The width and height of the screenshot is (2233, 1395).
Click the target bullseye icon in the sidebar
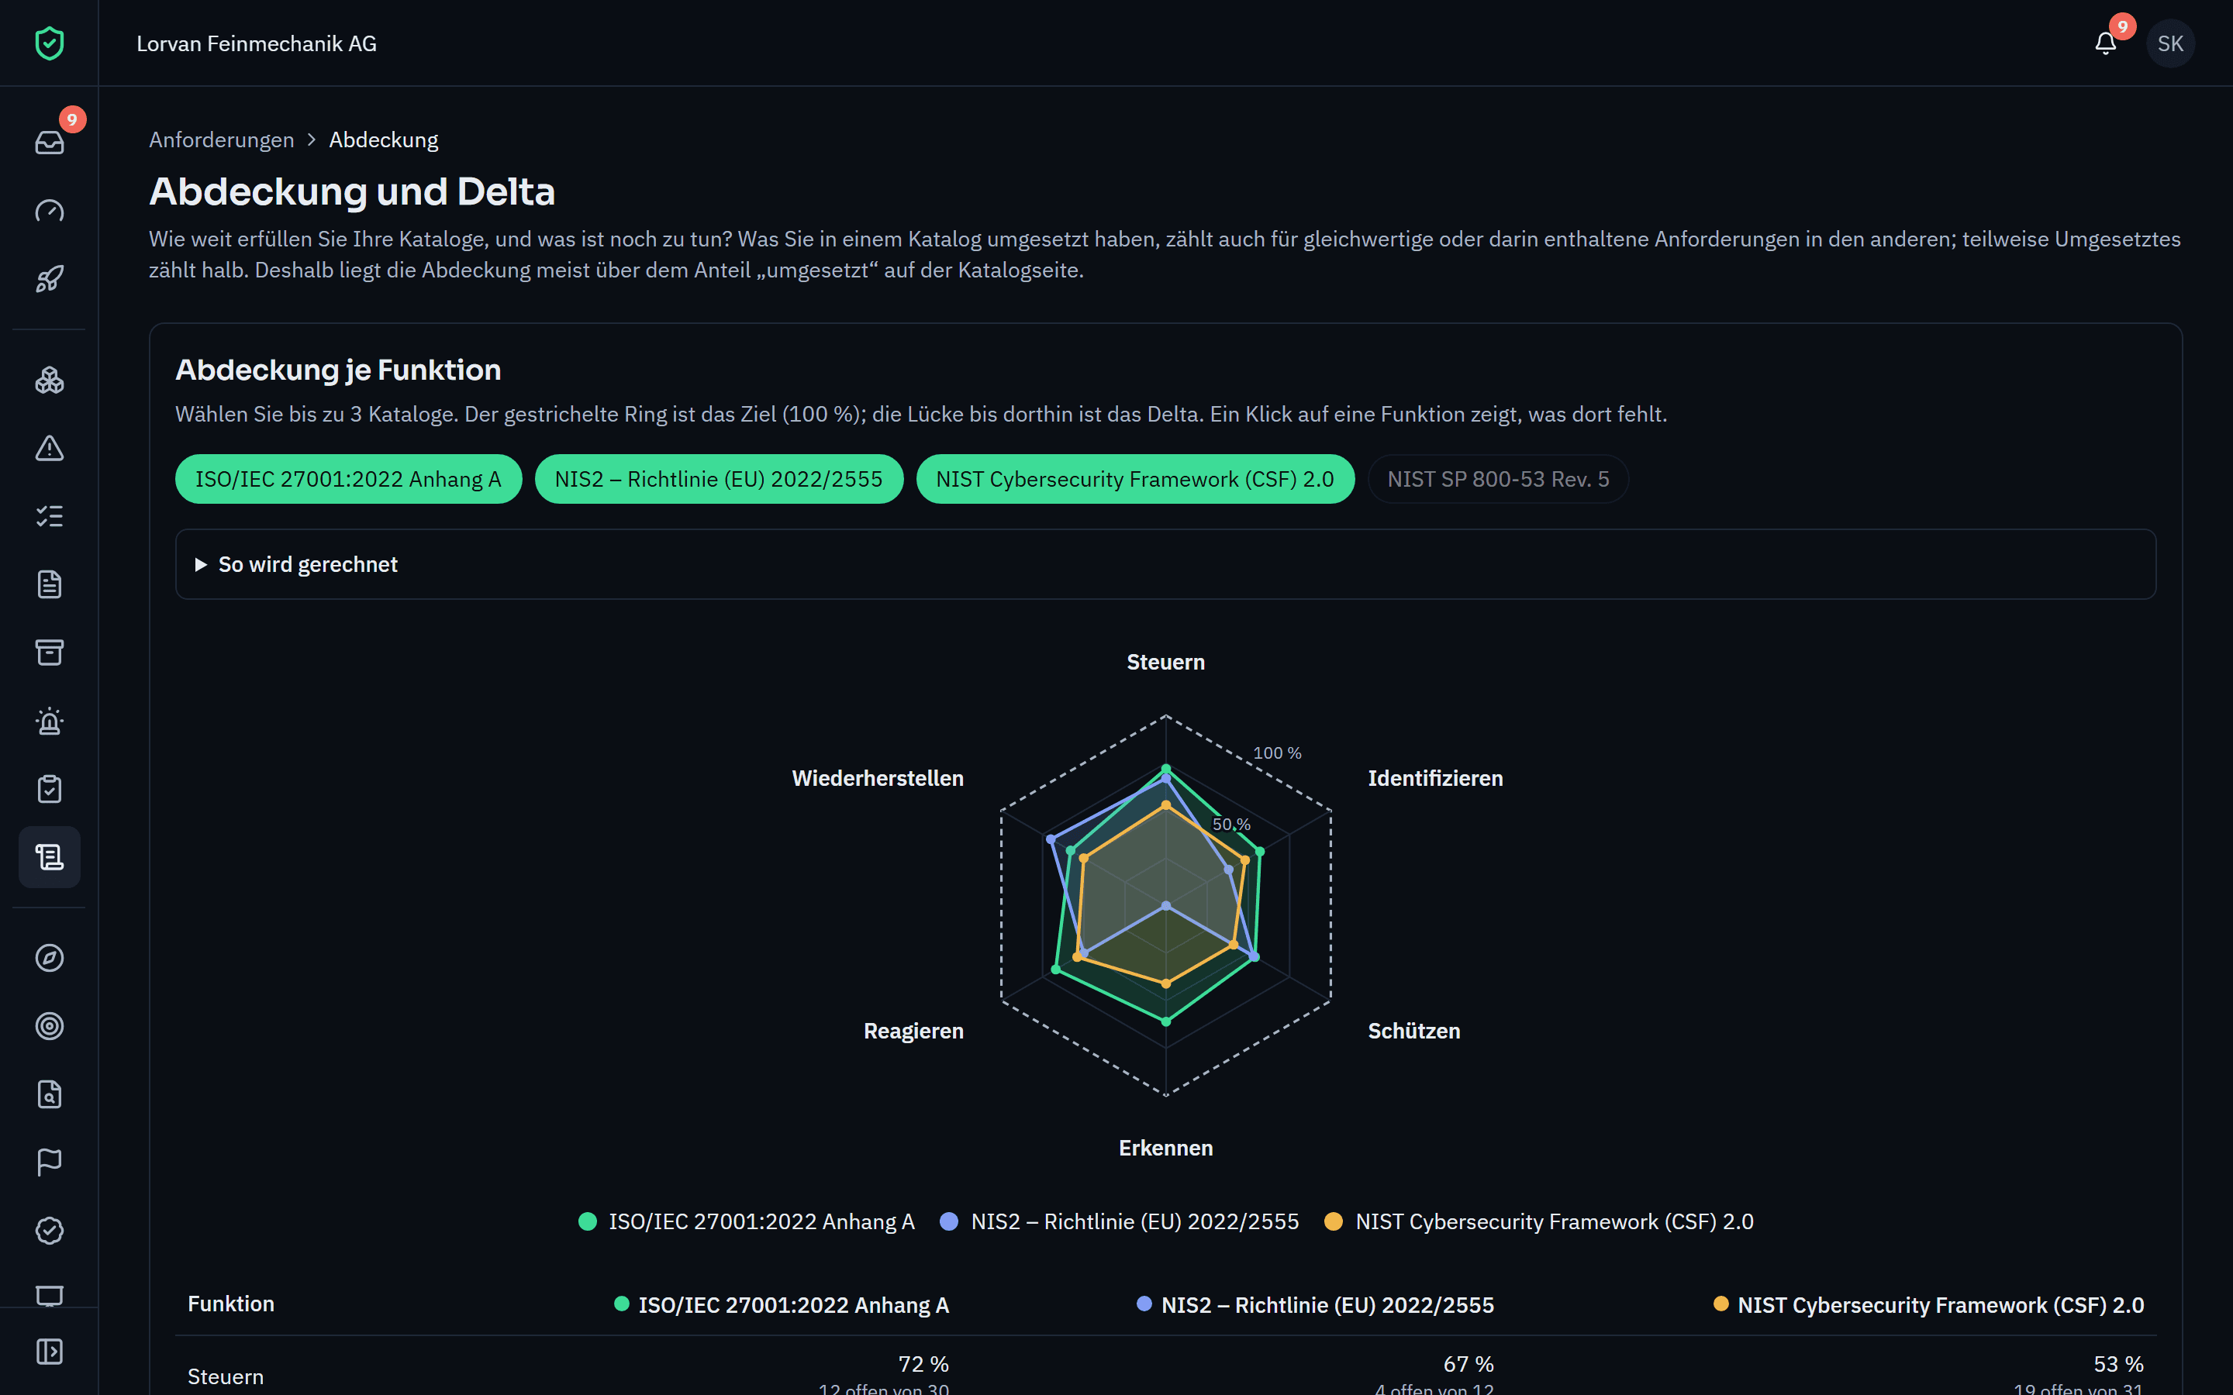coord(49,1026)
